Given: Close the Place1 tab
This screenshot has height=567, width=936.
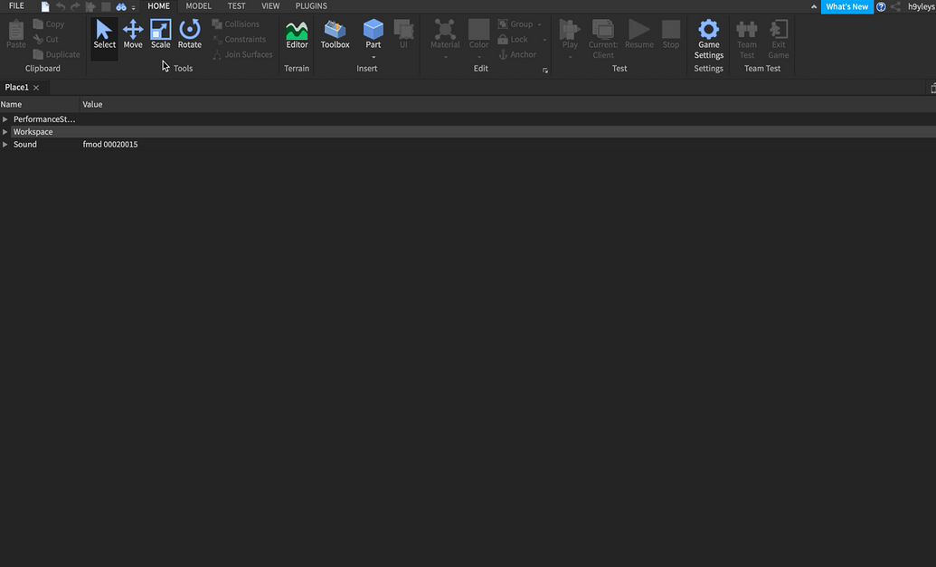Looking at the screenshot, I should click(x=36, y=88).
